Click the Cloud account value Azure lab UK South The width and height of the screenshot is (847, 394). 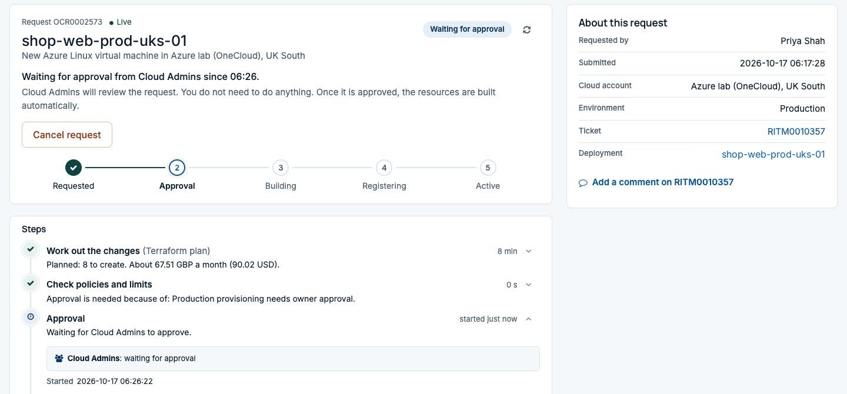pos(758,86)
